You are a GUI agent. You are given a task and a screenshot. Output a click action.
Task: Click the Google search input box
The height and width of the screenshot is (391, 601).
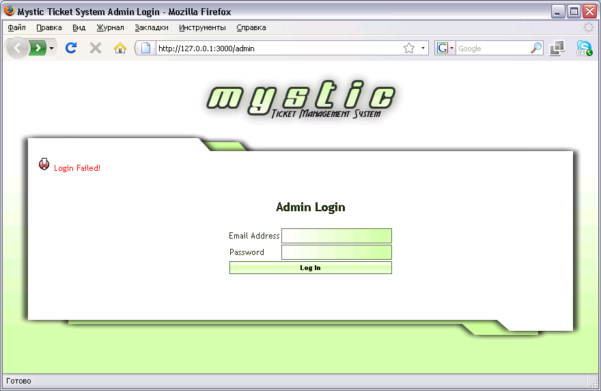point(492,49)
